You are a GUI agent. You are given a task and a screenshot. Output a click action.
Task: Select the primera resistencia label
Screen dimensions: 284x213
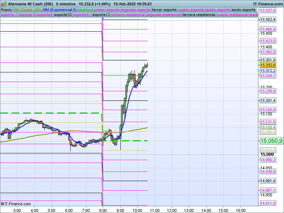point(128,15)
